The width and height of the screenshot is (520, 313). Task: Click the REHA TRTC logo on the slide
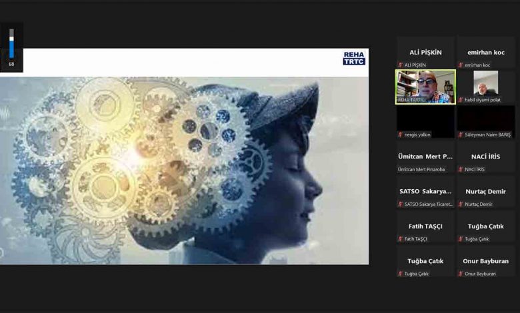354,58
